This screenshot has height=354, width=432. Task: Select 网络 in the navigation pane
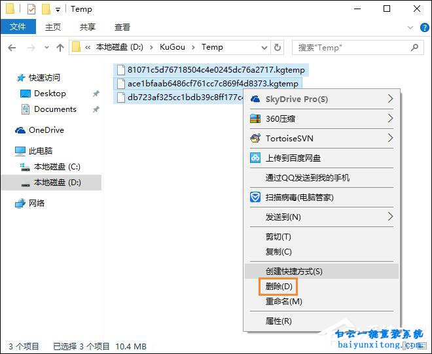click(x=37, y=204)
